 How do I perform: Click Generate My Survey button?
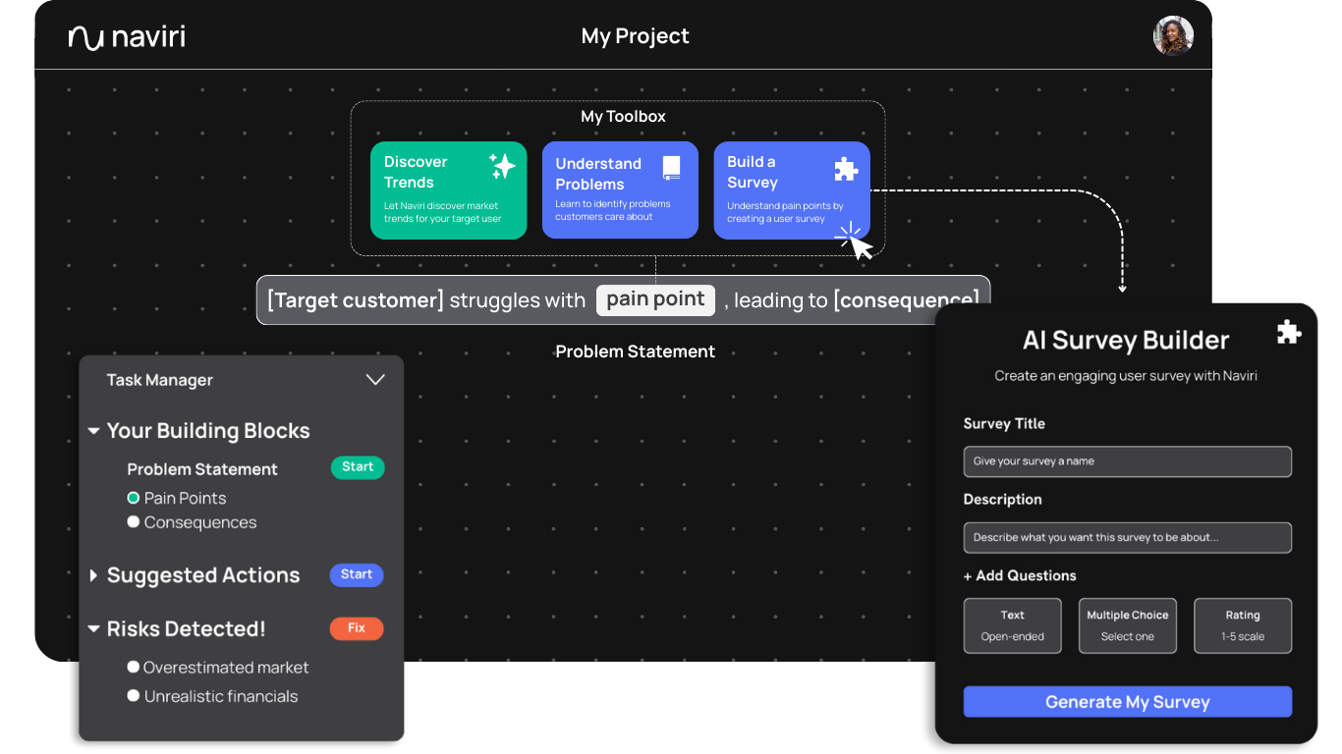(1128, 702)
